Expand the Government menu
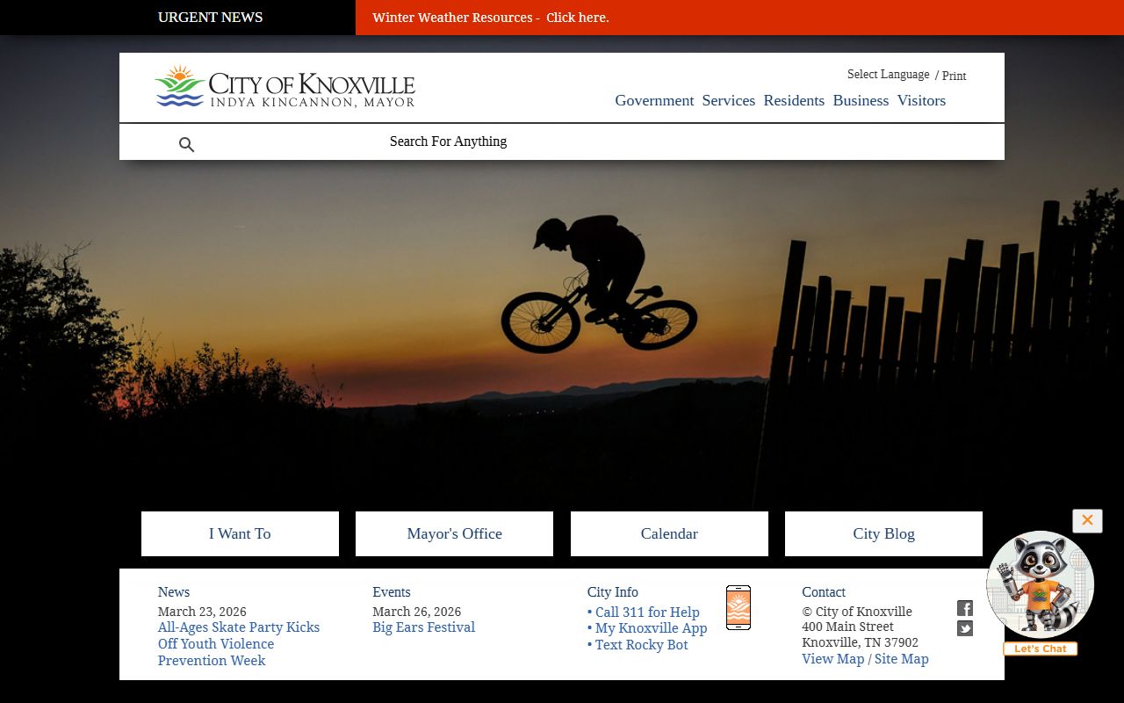This screenshot has width=1124, height=703. (654, 100)
